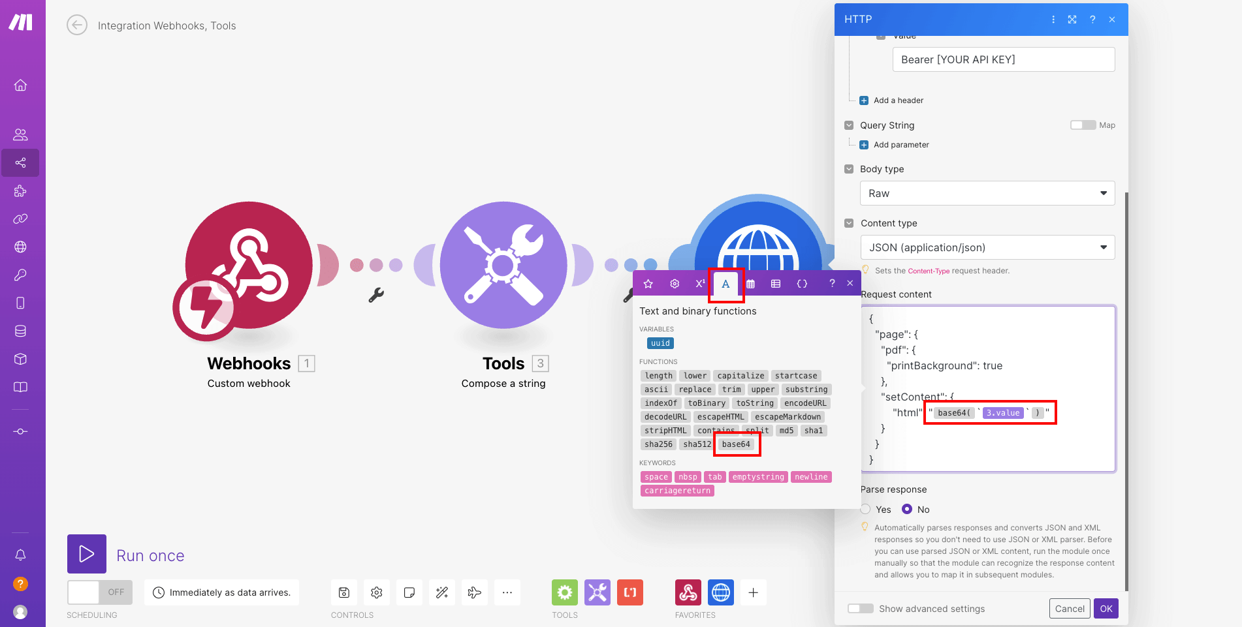
Task: Save the scenario with the floppy disk icon
Action: [x=344, y=592]
